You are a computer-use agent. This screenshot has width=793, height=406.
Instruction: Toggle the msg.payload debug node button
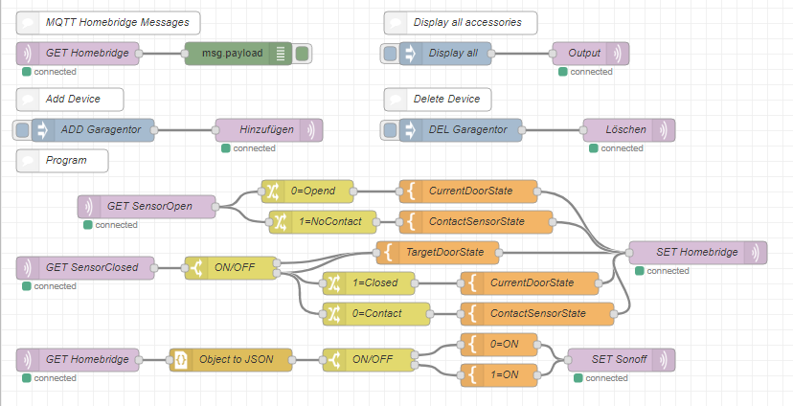click(302, 53)
